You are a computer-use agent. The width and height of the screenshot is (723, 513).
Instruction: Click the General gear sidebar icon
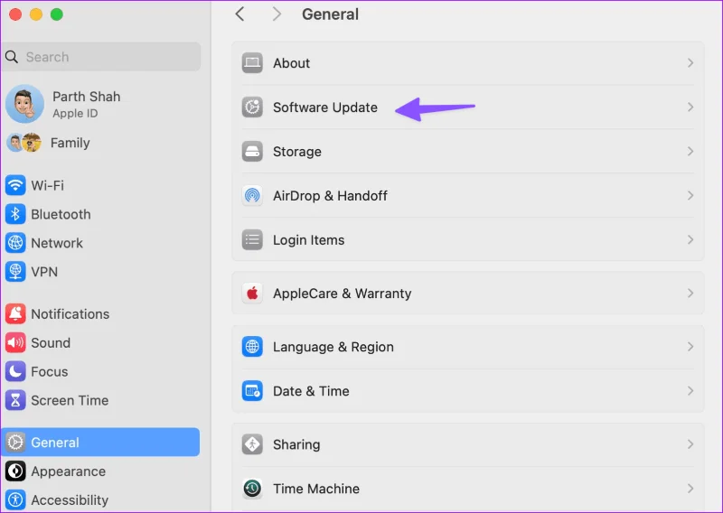(x=15, y=443)
